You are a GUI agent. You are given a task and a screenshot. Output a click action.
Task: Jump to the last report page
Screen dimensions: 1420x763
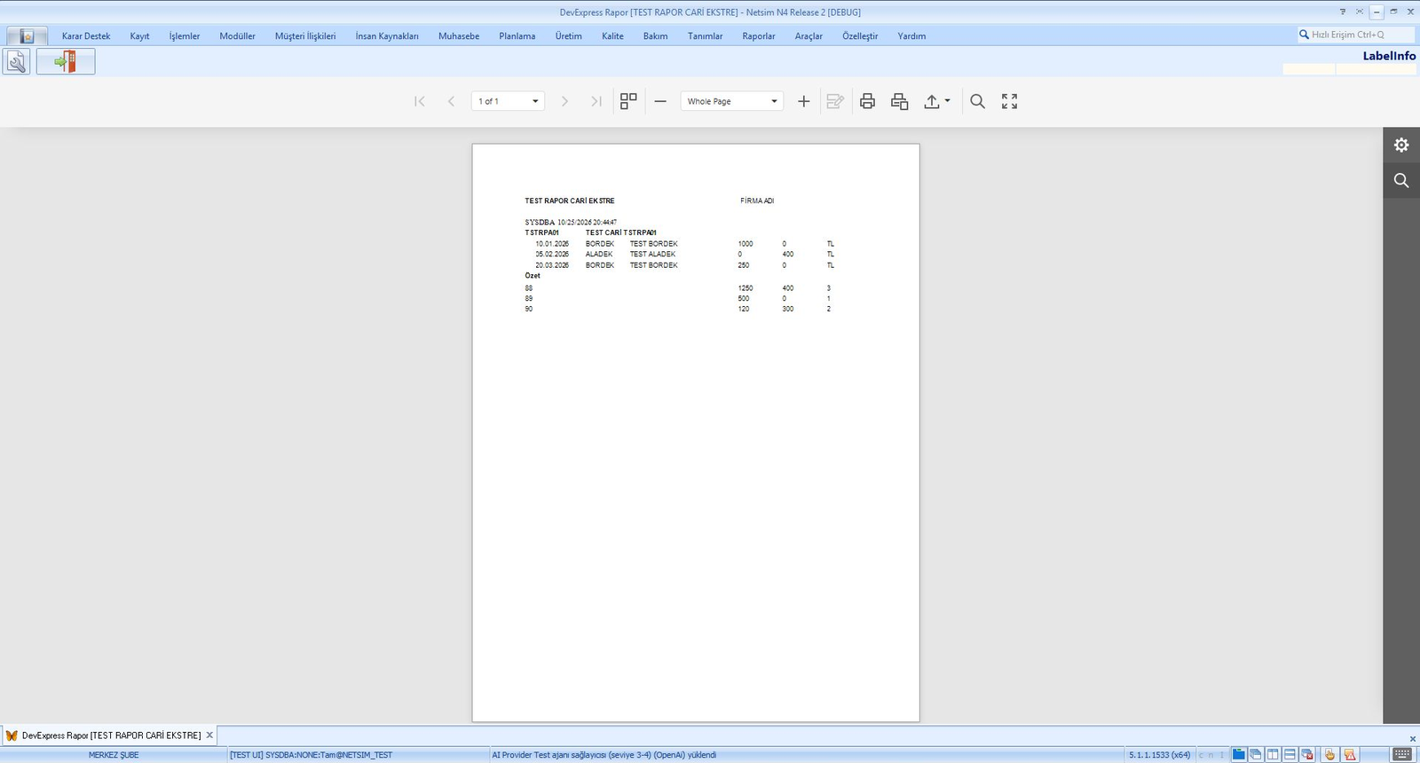596,101
